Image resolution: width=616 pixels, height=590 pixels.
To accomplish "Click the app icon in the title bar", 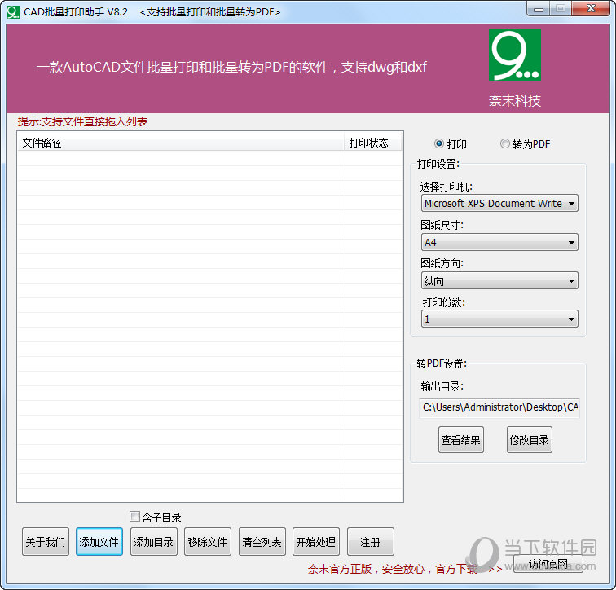I will (x=12, y=11).
